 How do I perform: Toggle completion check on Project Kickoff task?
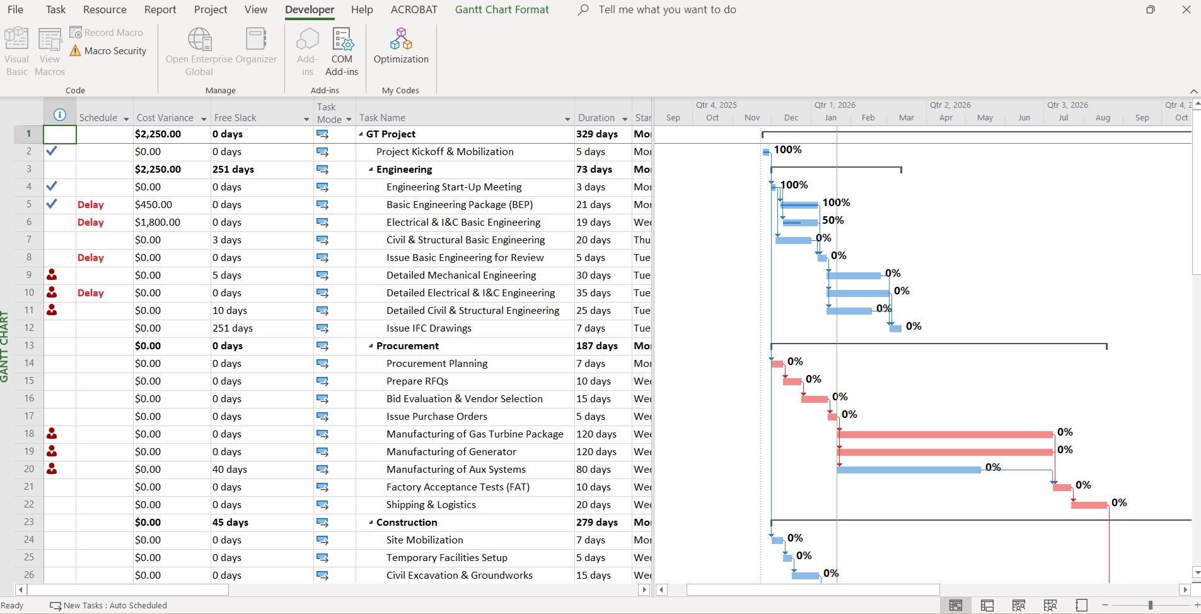(52, 151)
